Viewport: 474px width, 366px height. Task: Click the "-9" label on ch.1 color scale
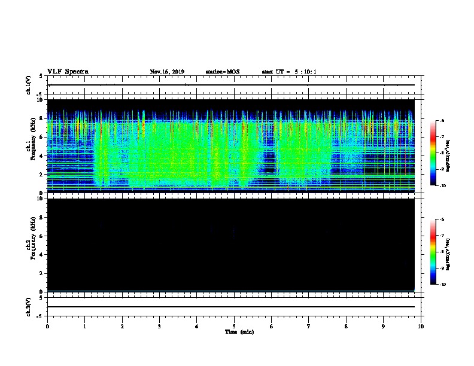[x=442, y=169]
